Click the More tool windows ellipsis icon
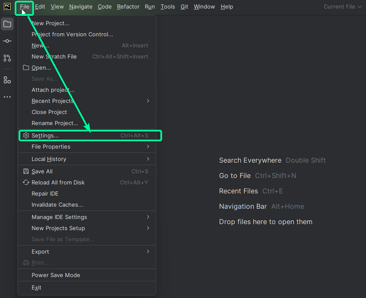Image resolution: width=366 pixels, height=298 pixels. point(7,97)
